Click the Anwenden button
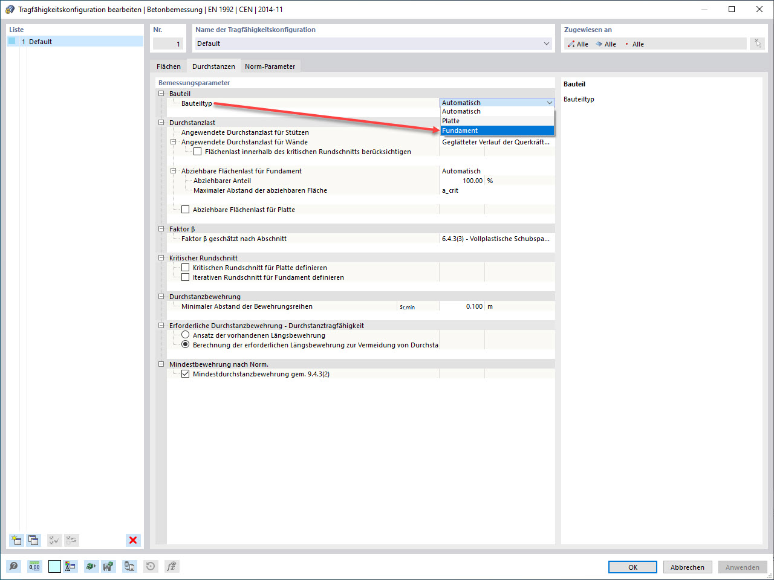Image resolution: width=774 pixels, height=580 pixels. coord(743,567)
